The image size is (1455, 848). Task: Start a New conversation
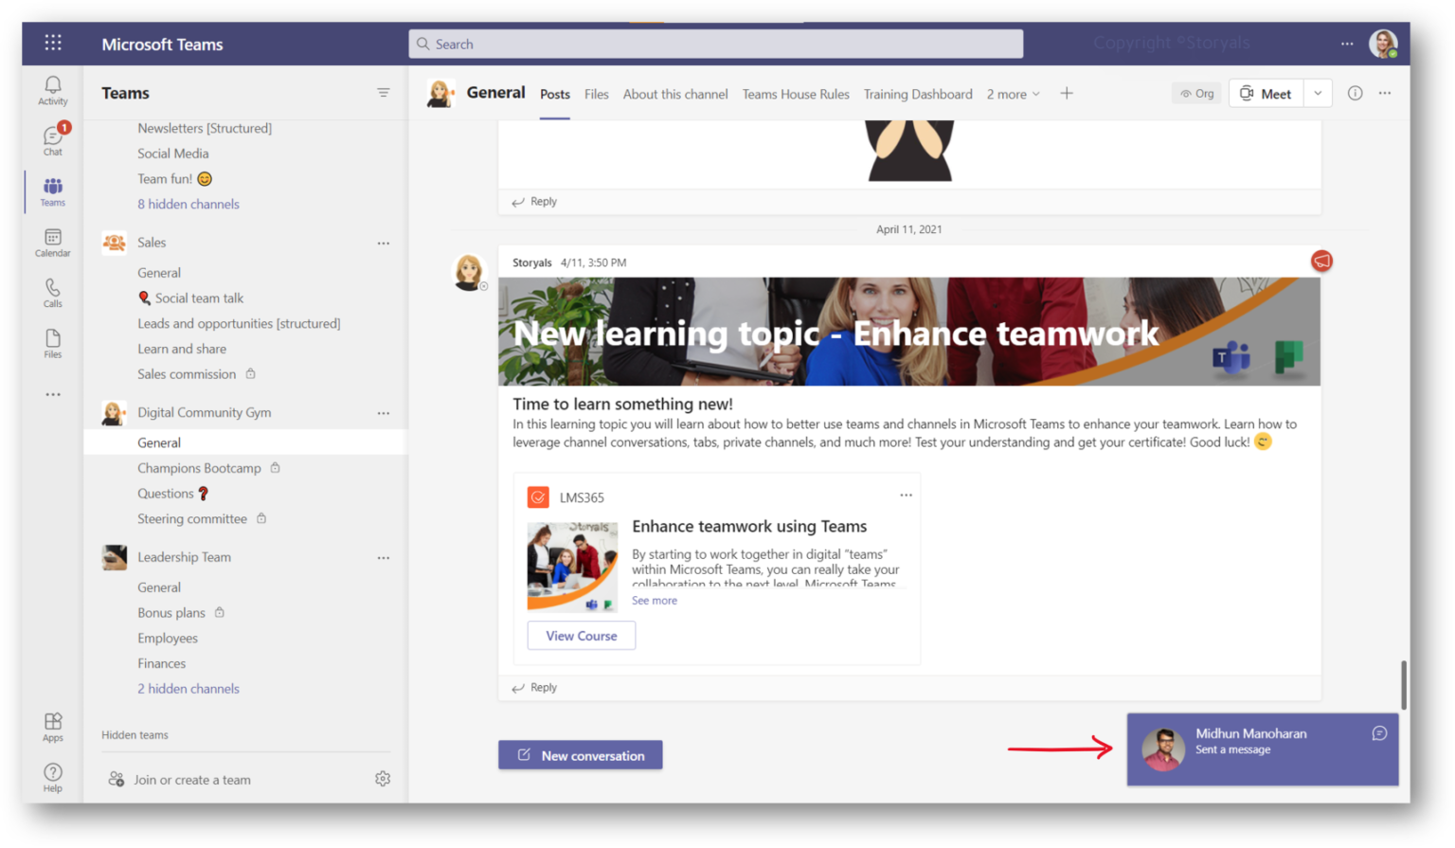point(580,755)
